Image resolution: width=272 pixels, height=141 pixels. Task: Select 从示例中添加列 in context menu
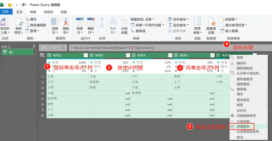click(x=249, y=73)
